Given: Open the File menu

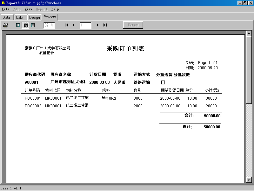Looking at the screenshot, I should pyautogui.click(x=6, y=9).
